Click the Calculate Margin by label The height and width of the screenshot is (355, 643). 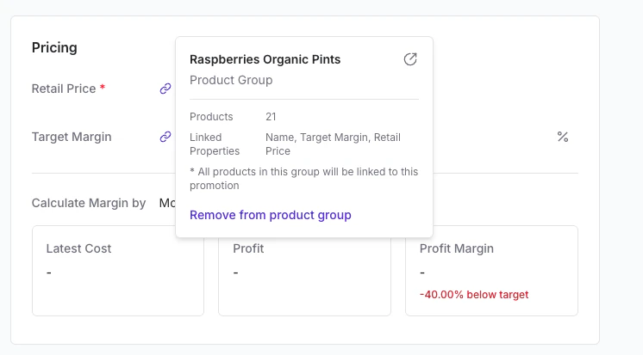pos(89,204)
